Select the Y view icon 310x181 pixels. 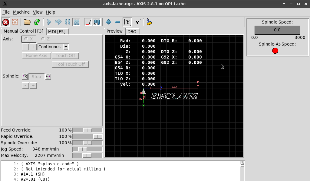[x=127, y=22]
